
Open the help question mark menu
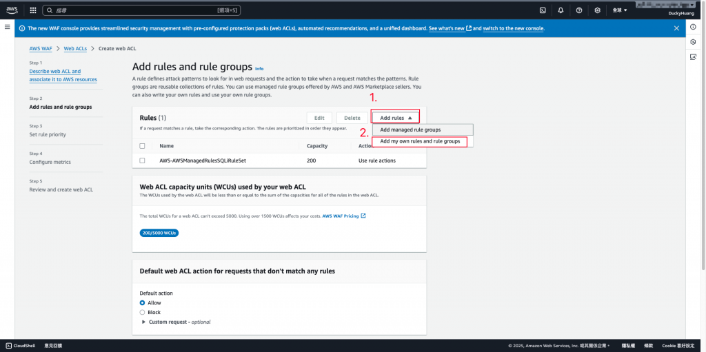(579, 10)
